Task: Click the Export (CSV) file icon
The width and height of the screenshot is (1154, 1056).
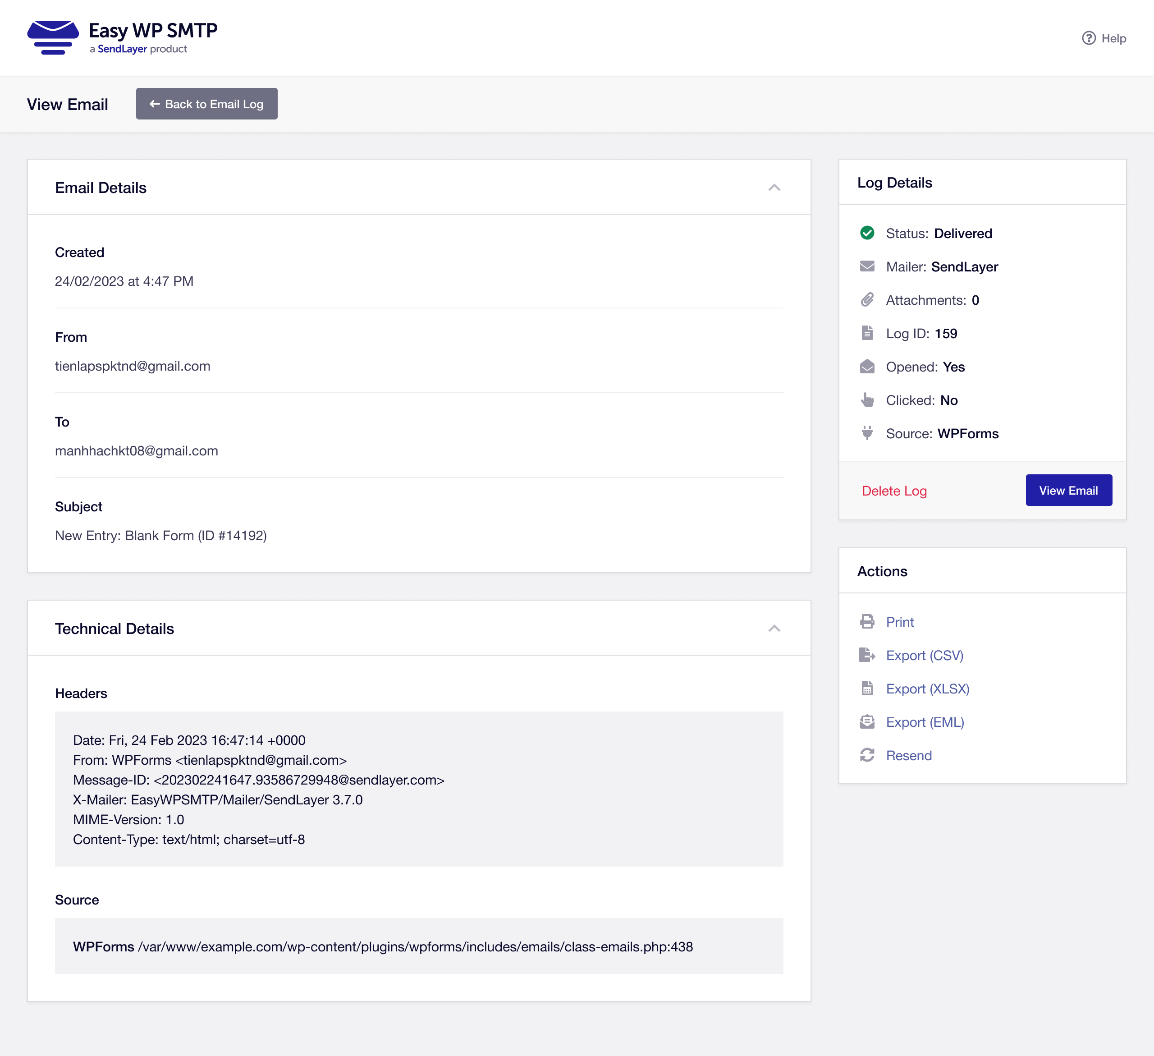Action: 867,655
